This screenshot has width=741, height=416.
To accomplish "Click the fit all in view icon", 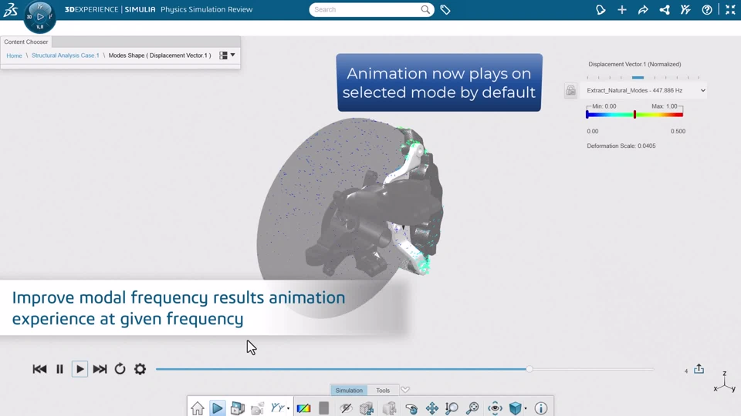I will tap(472, 408).
